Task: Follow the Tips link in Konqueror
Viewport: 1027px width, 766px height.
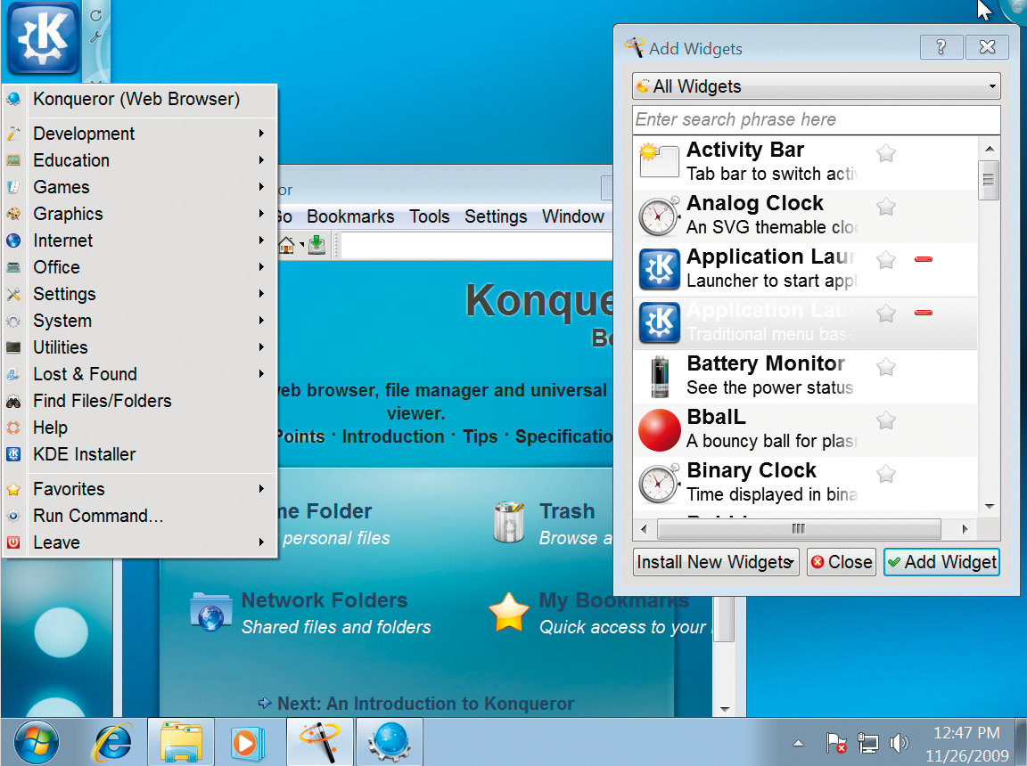Action: (x=481, y=436)
